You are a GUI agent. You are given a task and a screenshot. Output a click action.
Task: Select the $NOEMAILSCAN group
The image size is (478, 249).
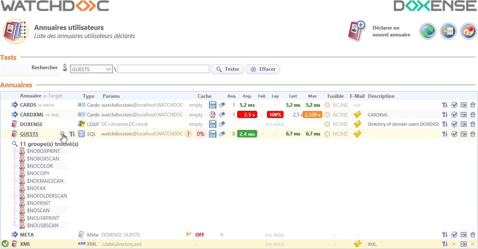45,181
